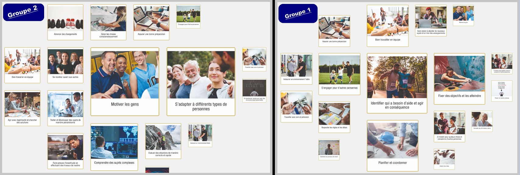
Task: Select the "Se montrer ouvert aux autres" card
Action: click(x=65, y=65)
